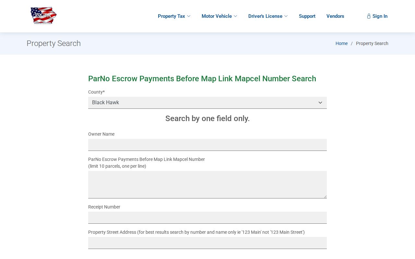Click the ISCTA flag logo
This screenshot has height=259, width=415.
[43, 16]
